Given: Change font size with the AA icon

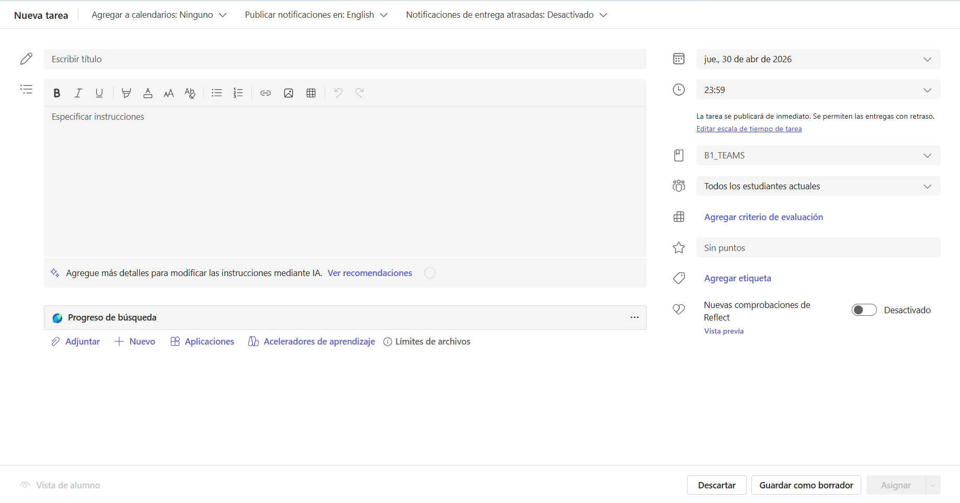Looking at the screenshot, I should [168, 93].
